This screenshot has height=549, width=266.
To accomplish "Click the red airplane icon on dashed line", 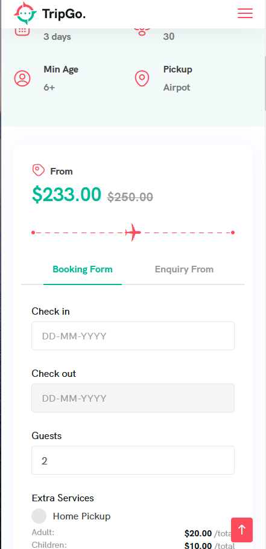I will point(133,232).
